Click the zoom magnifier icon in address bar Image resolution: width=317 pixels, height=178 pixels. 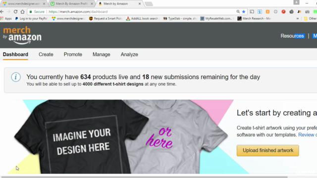[x=238, y=12]
